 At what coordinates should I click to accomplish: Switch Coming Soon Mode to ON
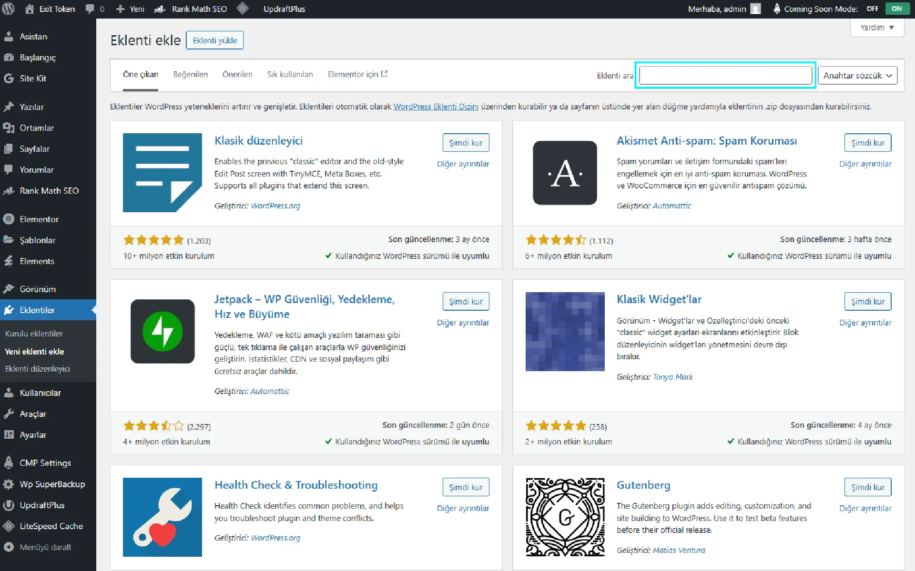click(x=896, y=9)
